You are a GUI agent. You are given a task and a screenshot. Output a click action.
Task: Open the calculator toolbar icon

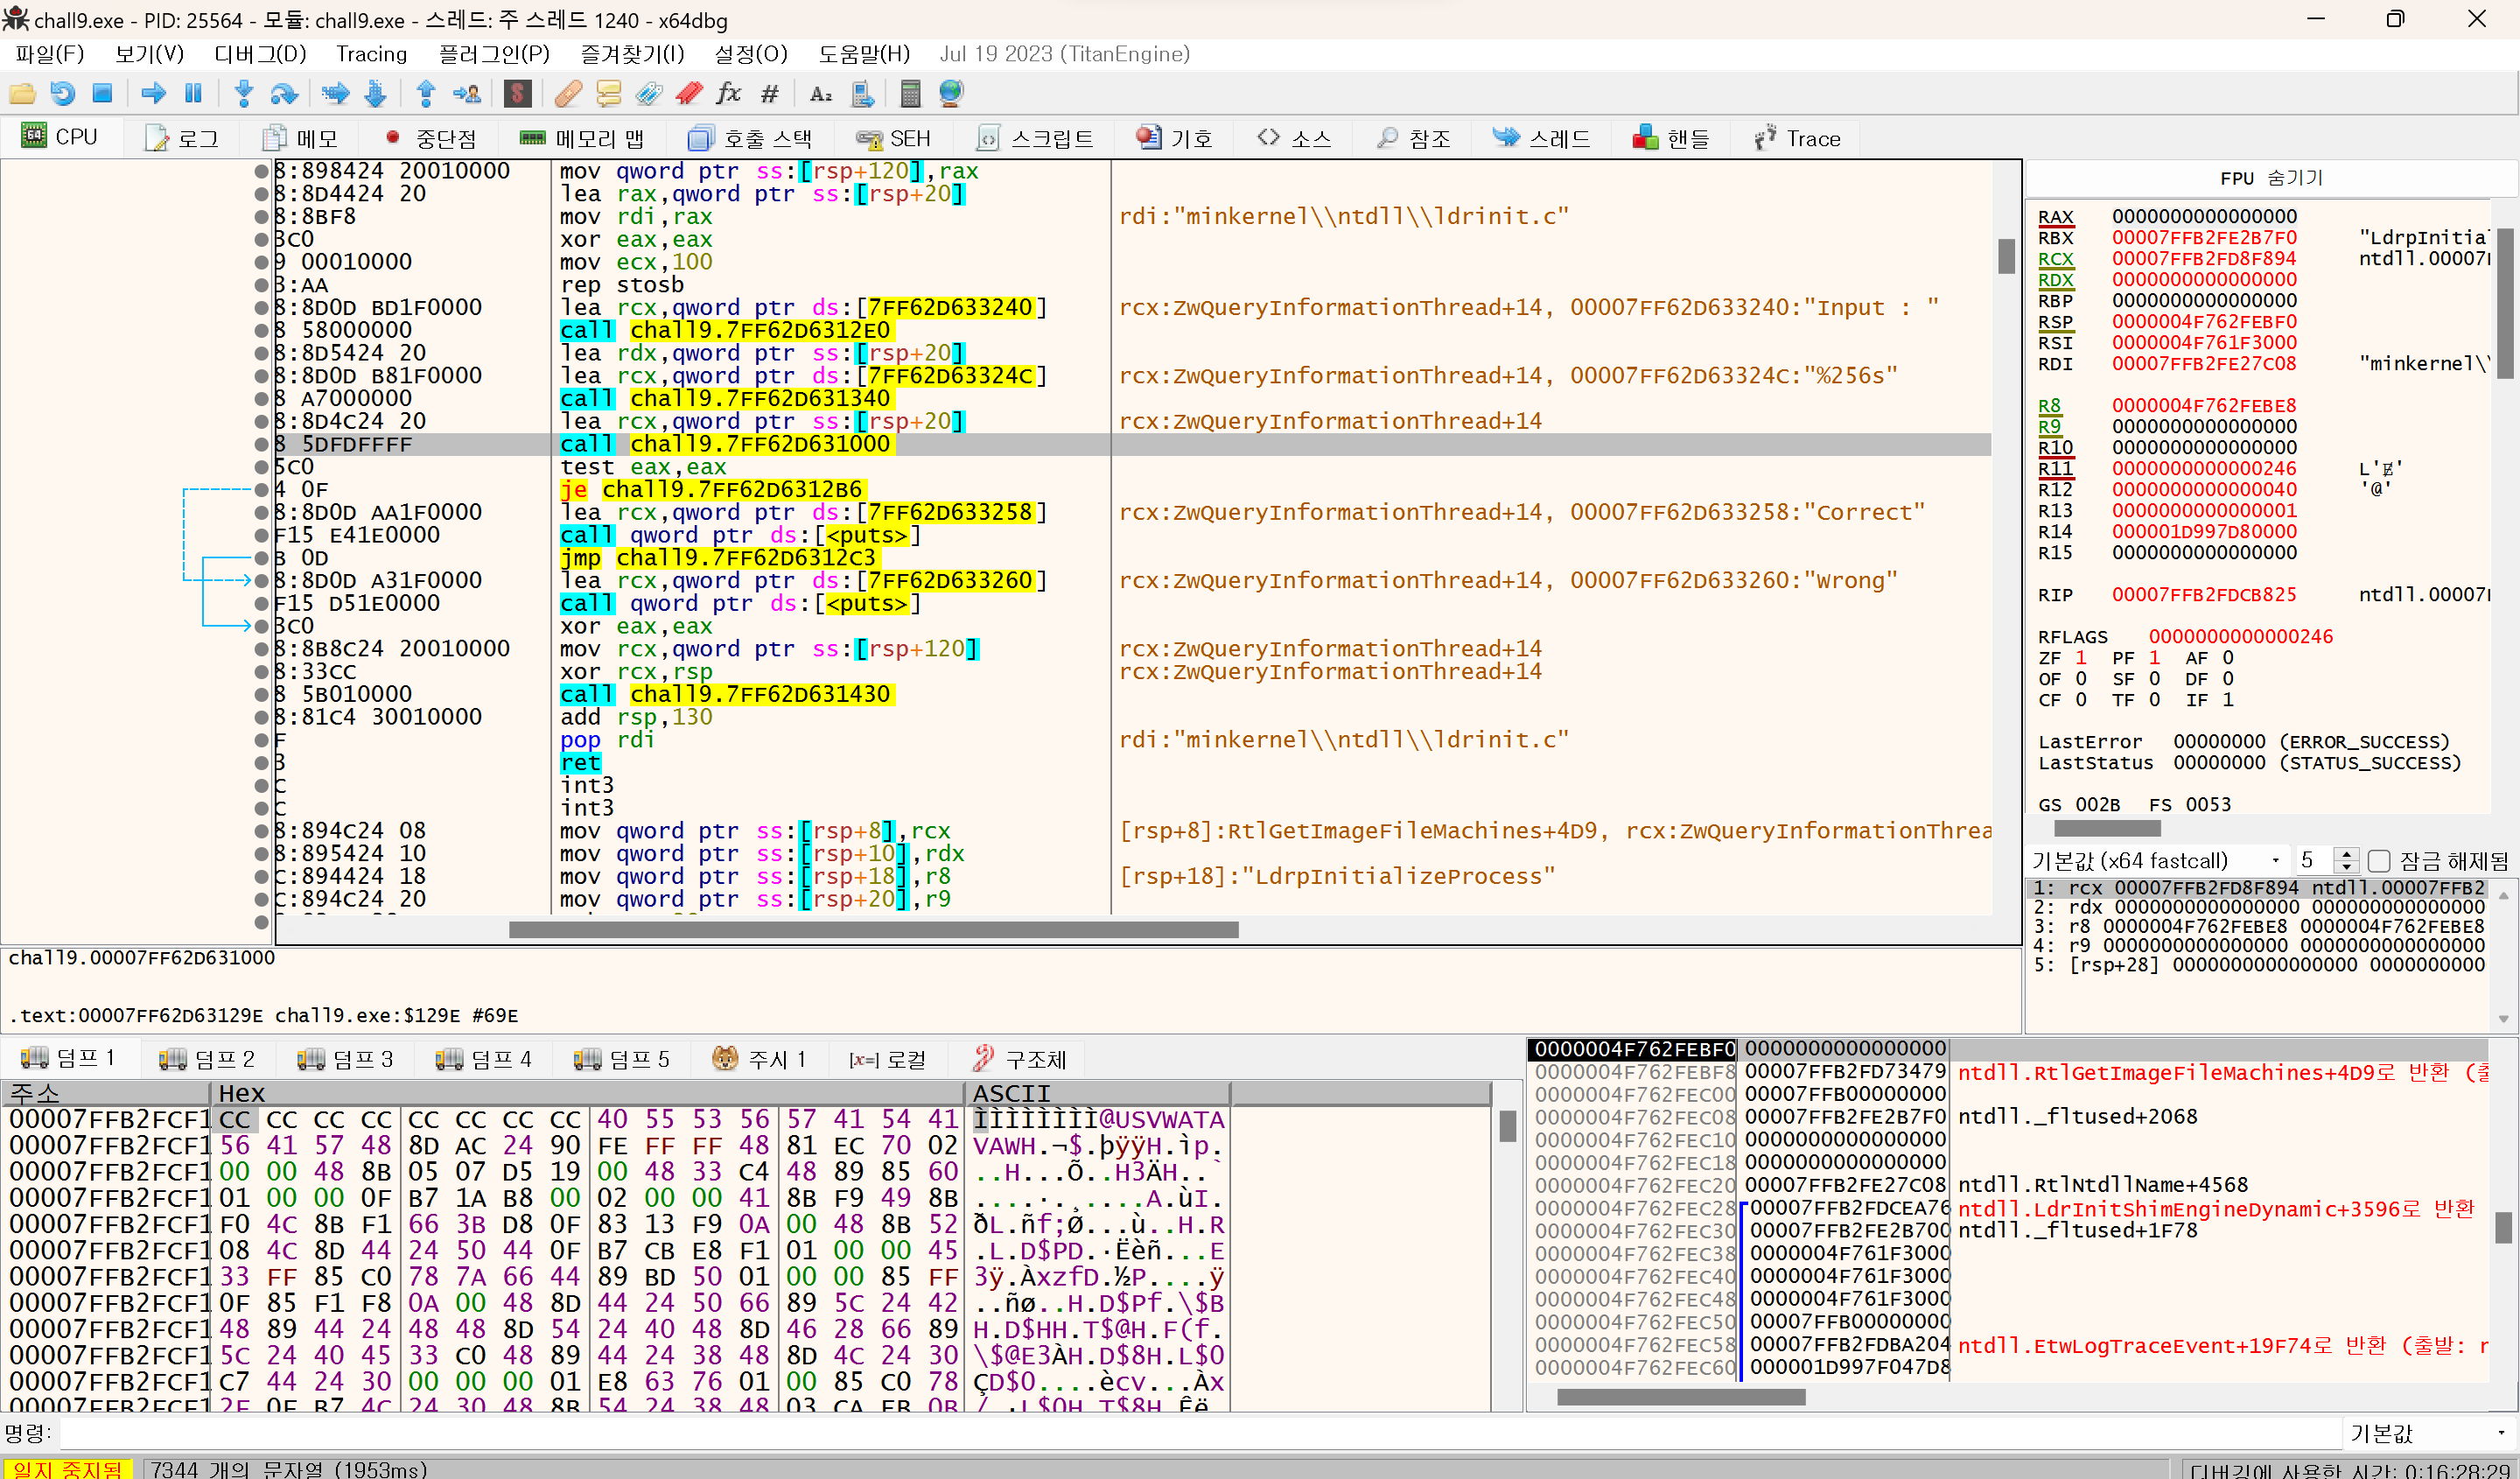[x=909, y=94]
